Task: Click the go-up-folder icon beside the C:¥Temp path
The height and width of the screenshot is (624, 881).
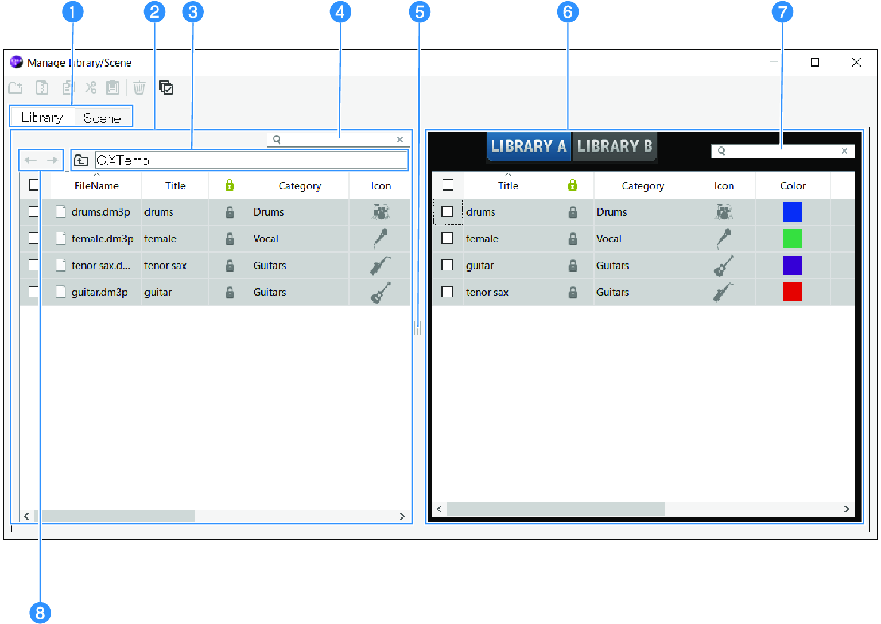Action: [81, 160]
